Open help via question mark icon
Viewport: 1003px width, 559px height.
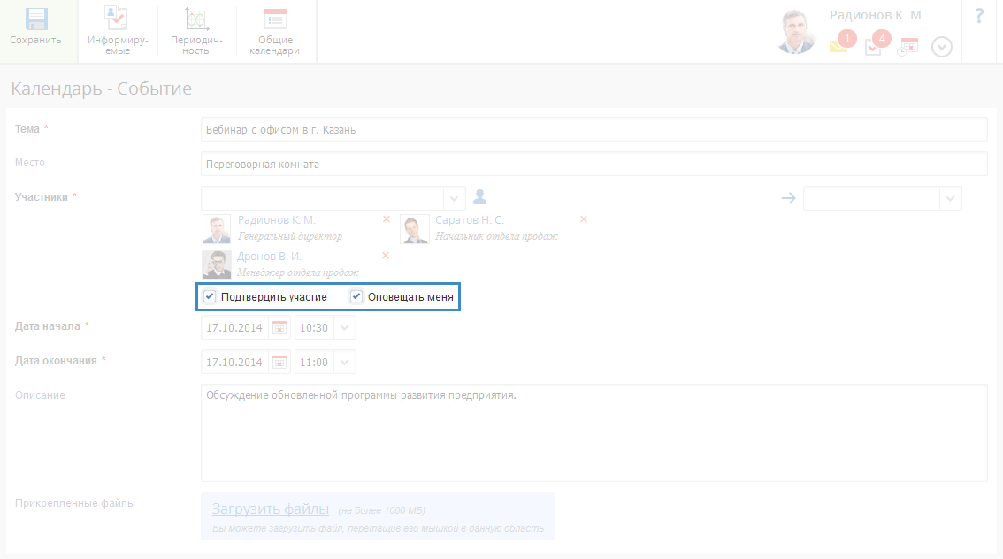pyautogui.click(x=979, y=16)
